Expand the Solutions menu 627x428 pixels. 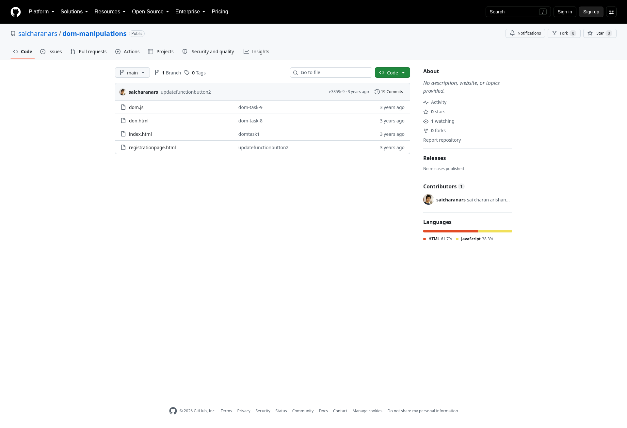tap(74, 12)
